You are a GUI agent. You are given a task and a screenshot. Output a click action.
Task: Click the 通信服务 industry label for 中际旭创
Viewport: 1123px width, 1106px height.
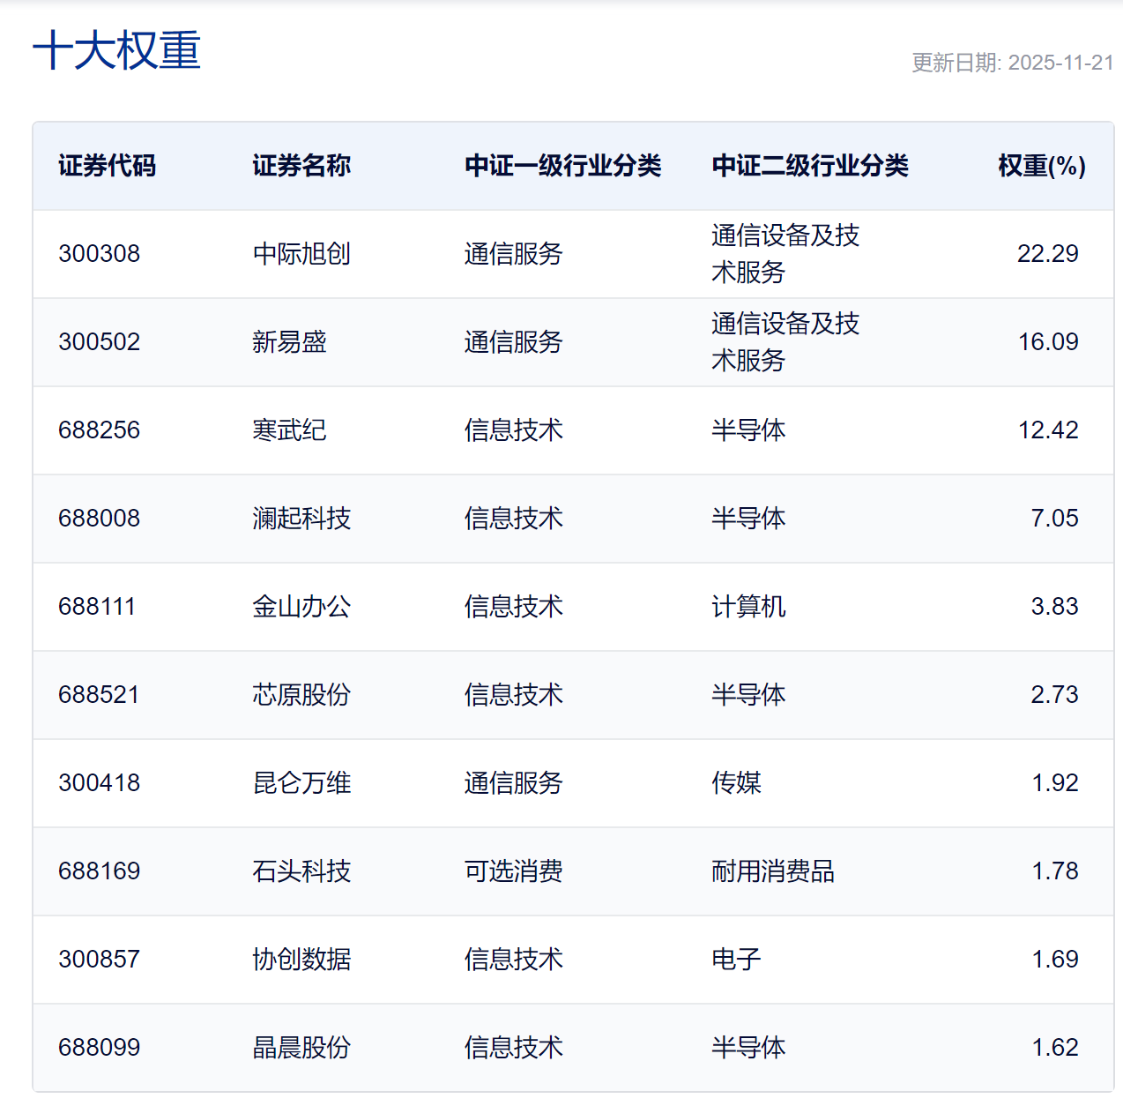coord(514,254)
